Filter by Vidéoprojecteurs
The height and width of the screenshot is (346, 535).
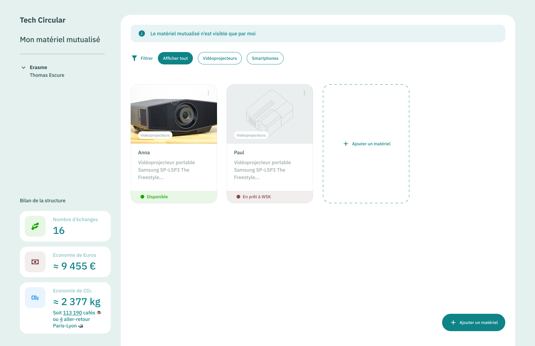tap(220, 58)
